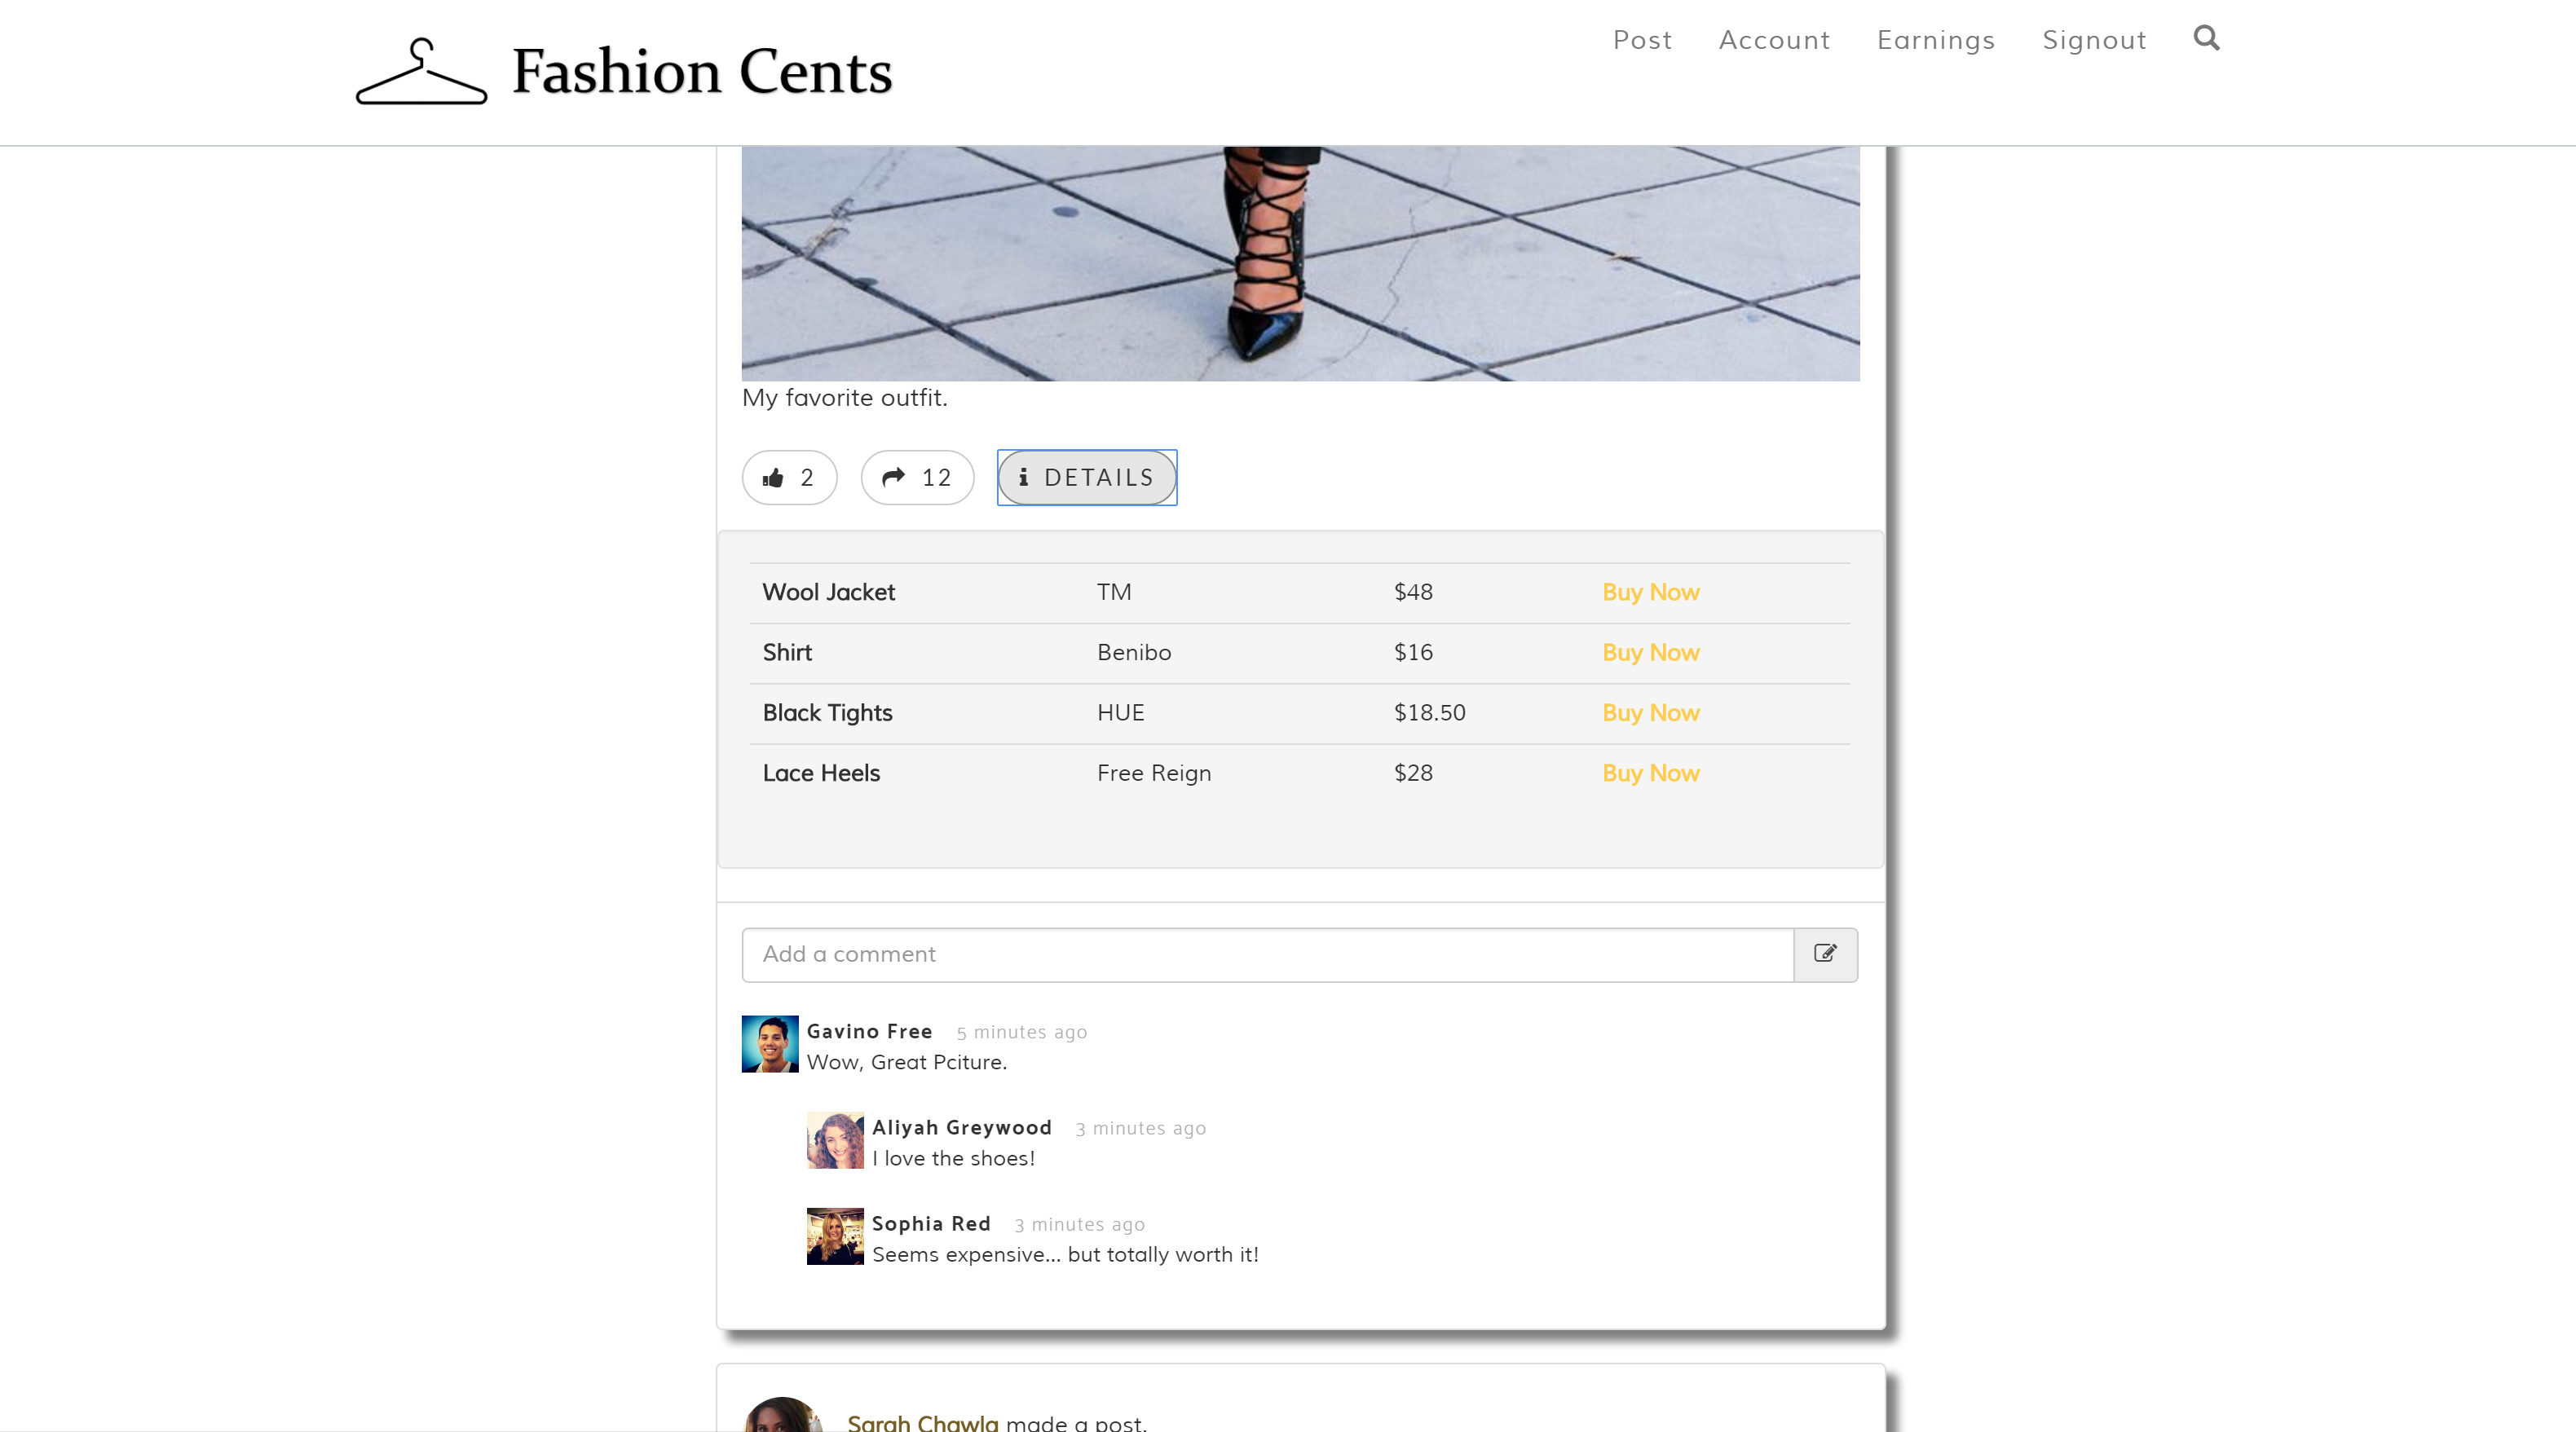This screenshot has width=2576, height=1432.
Task: Buy the Lace Heels now
Action: [1650, 773]
